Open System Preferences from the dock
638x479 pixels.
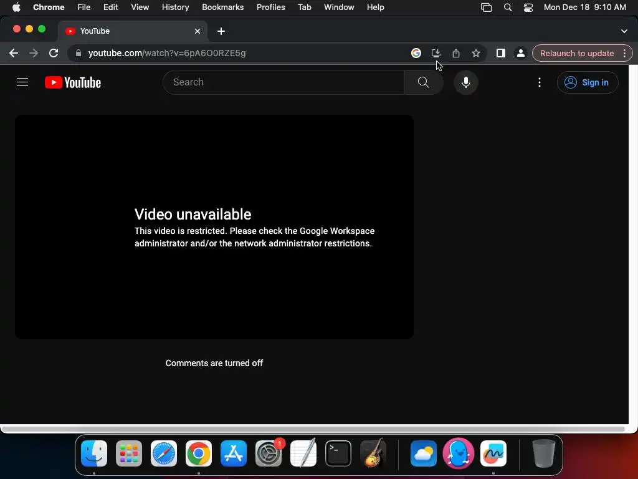pyautogui.click(x=269, y=453)
